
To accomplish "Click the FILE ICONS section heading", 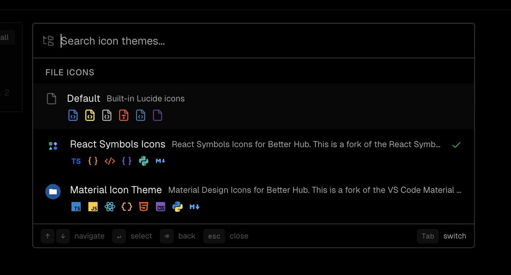I will click(x=70, y=72).
